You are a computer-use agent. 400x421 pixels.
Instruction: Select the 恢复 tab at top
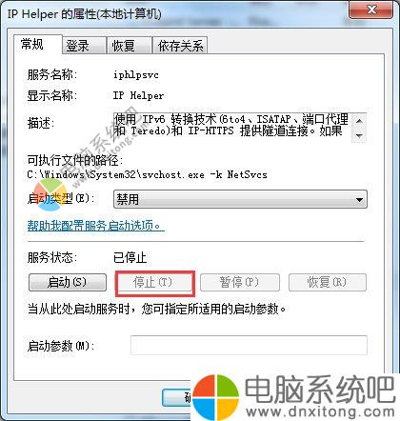pos(130,46)
